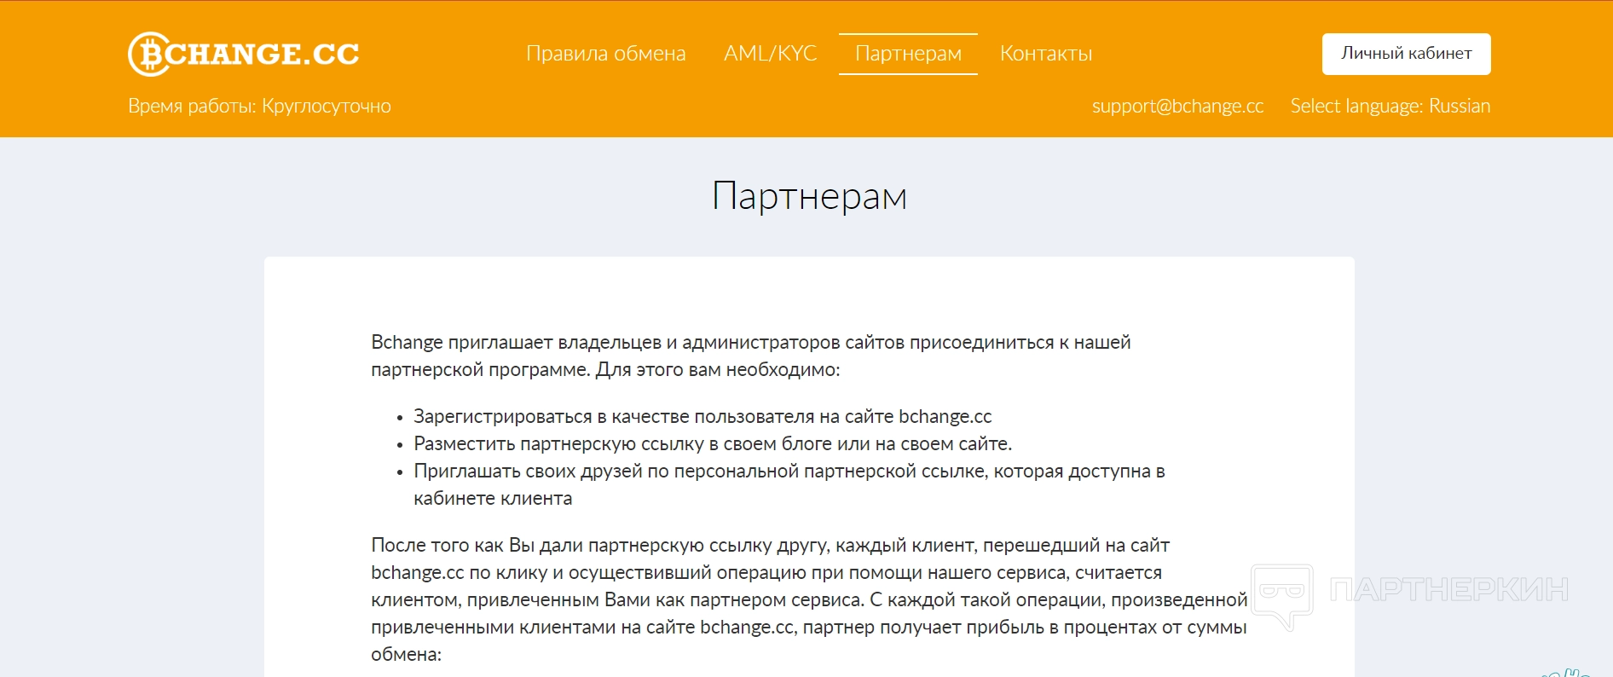Viewport: 1613px width, 677px height.
Task: Click the Bitcoin coin logo icon
Action: click(147, 54)
